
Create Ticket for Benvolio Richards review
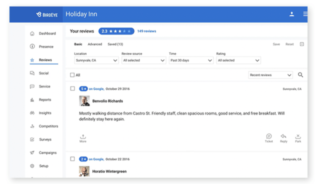(x=269, y=138)
